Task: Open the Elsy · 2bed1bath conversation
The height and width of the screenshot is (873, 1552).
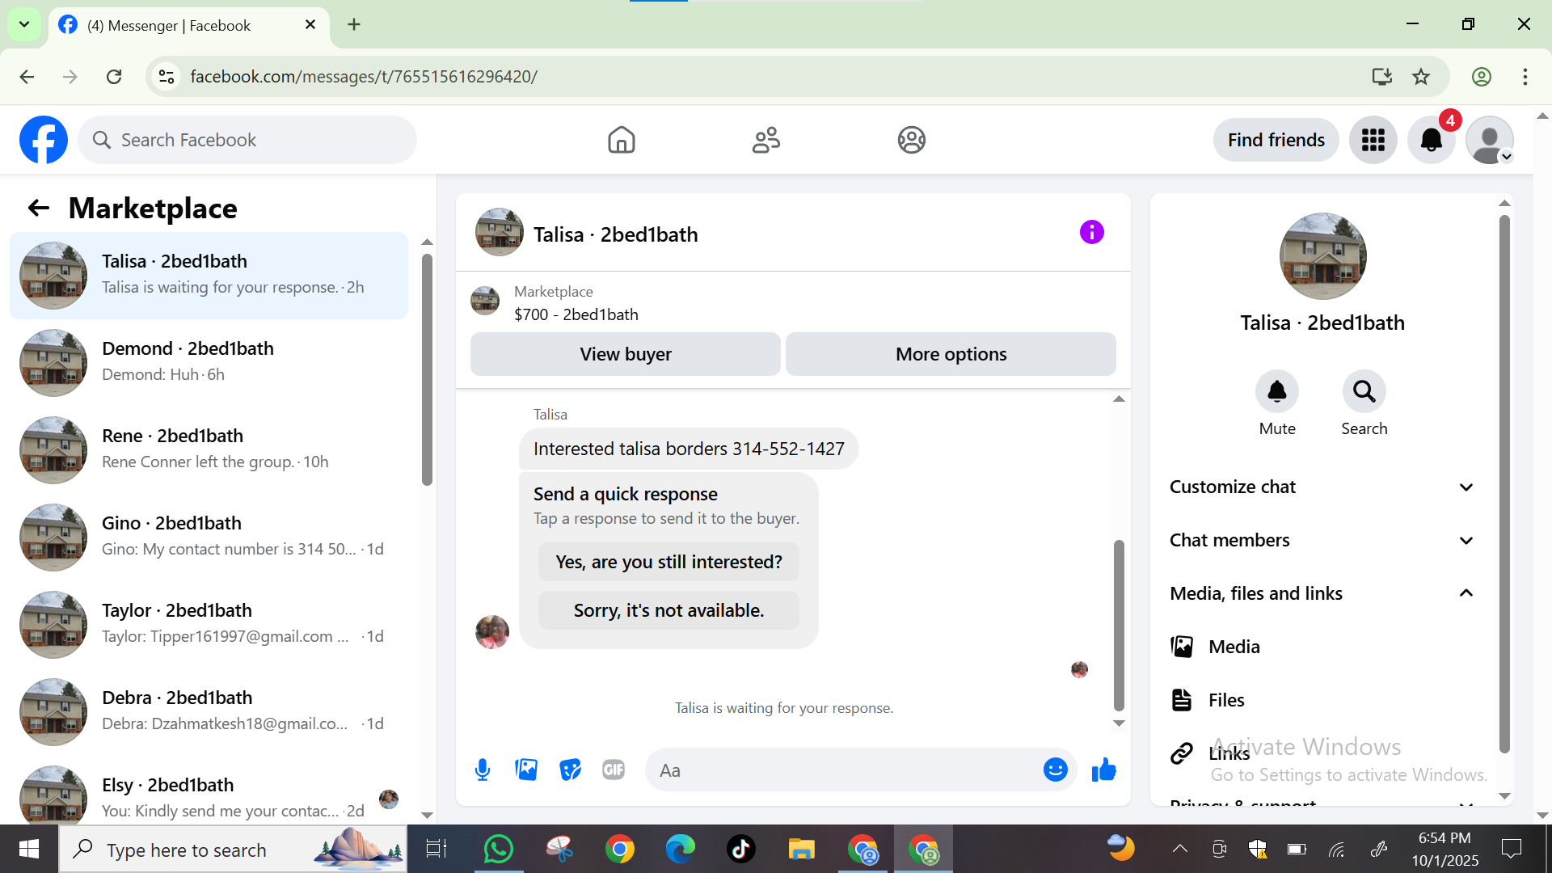Action: [209, 792]
